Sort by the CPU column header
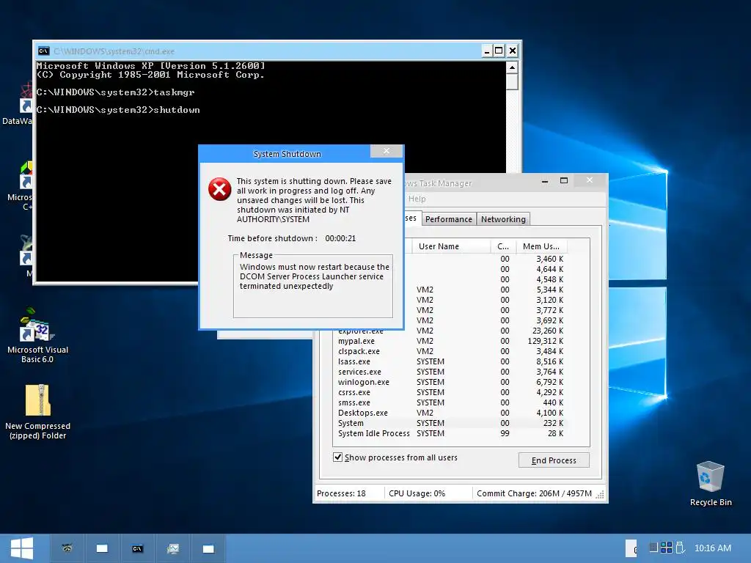This screenshot has width=751, height=563. tap(503, 246)
